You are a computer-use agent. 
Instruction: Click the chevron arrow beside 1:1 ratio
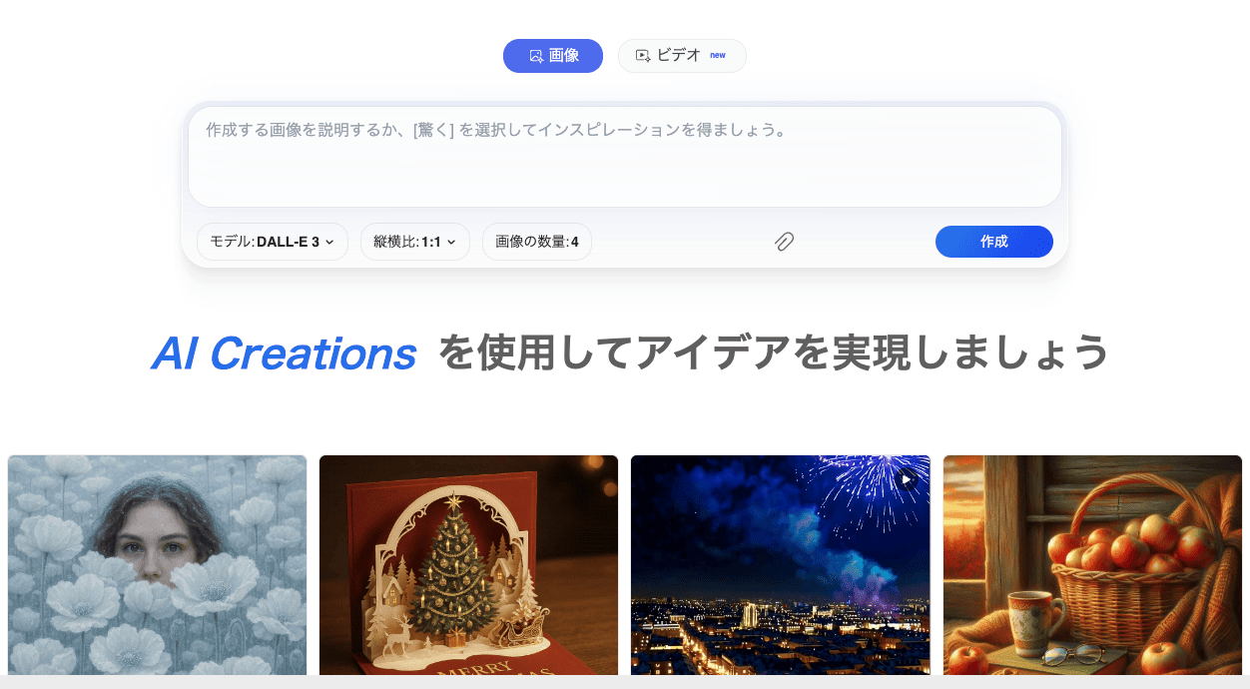pyautogui.click(x=451, y=242)
